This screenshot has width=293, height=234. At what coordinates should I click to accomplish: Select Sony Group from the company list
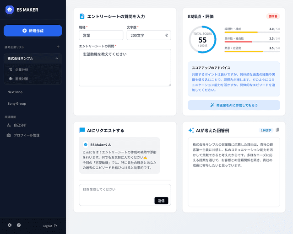point(17,103)
